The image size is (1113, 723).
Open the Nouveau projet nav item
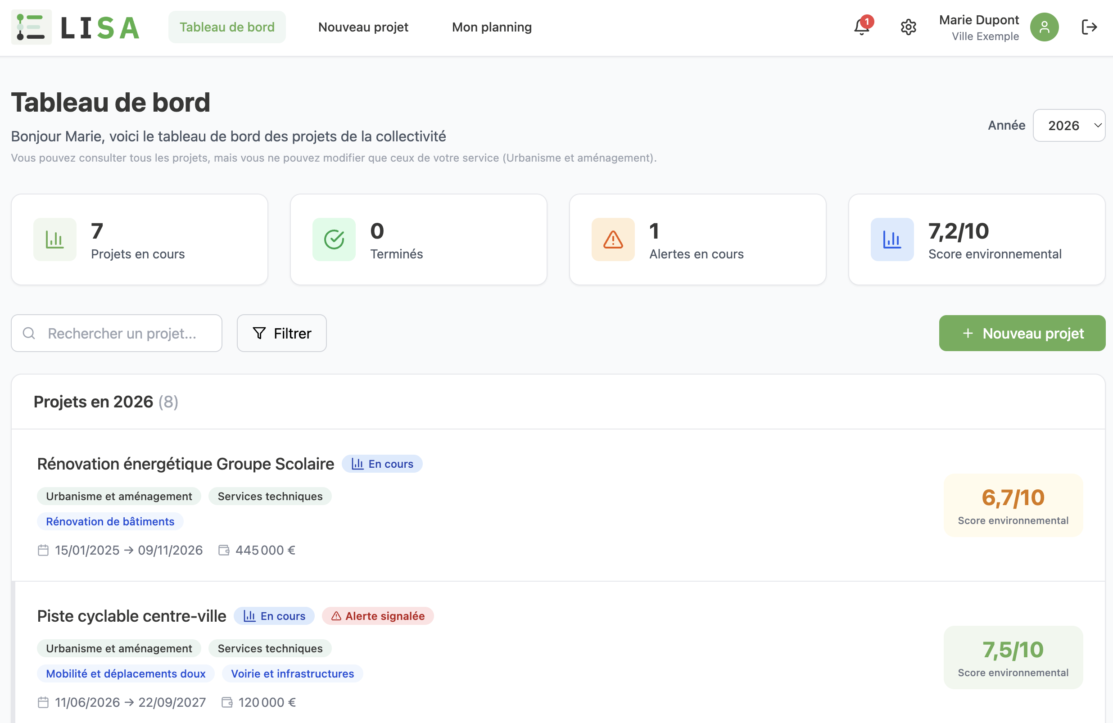pos(363,27)
